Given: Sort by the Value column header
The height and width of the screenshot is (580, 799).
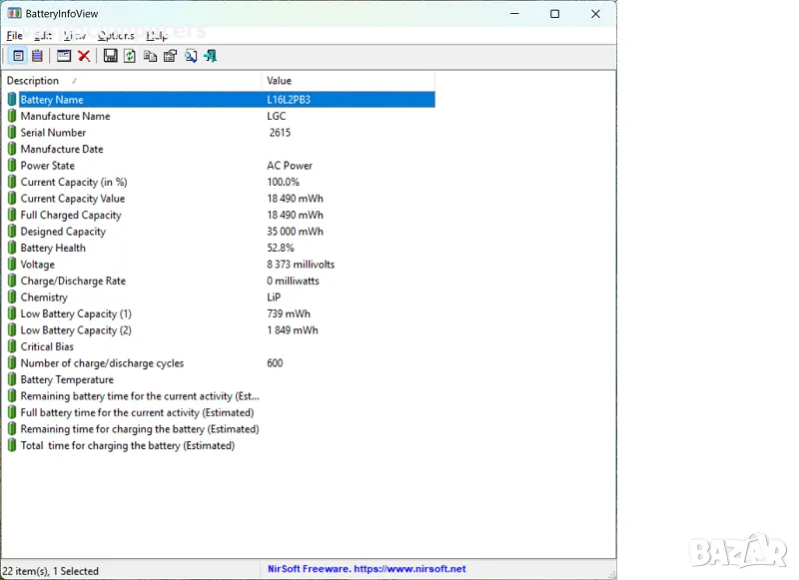Looking at the screenshot, I should click(348, 81).
